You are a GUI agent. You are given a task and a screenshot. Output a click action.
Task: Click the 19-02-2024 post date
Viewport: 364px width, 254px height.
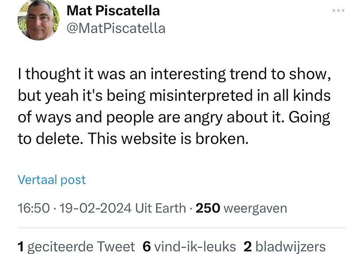95,208
